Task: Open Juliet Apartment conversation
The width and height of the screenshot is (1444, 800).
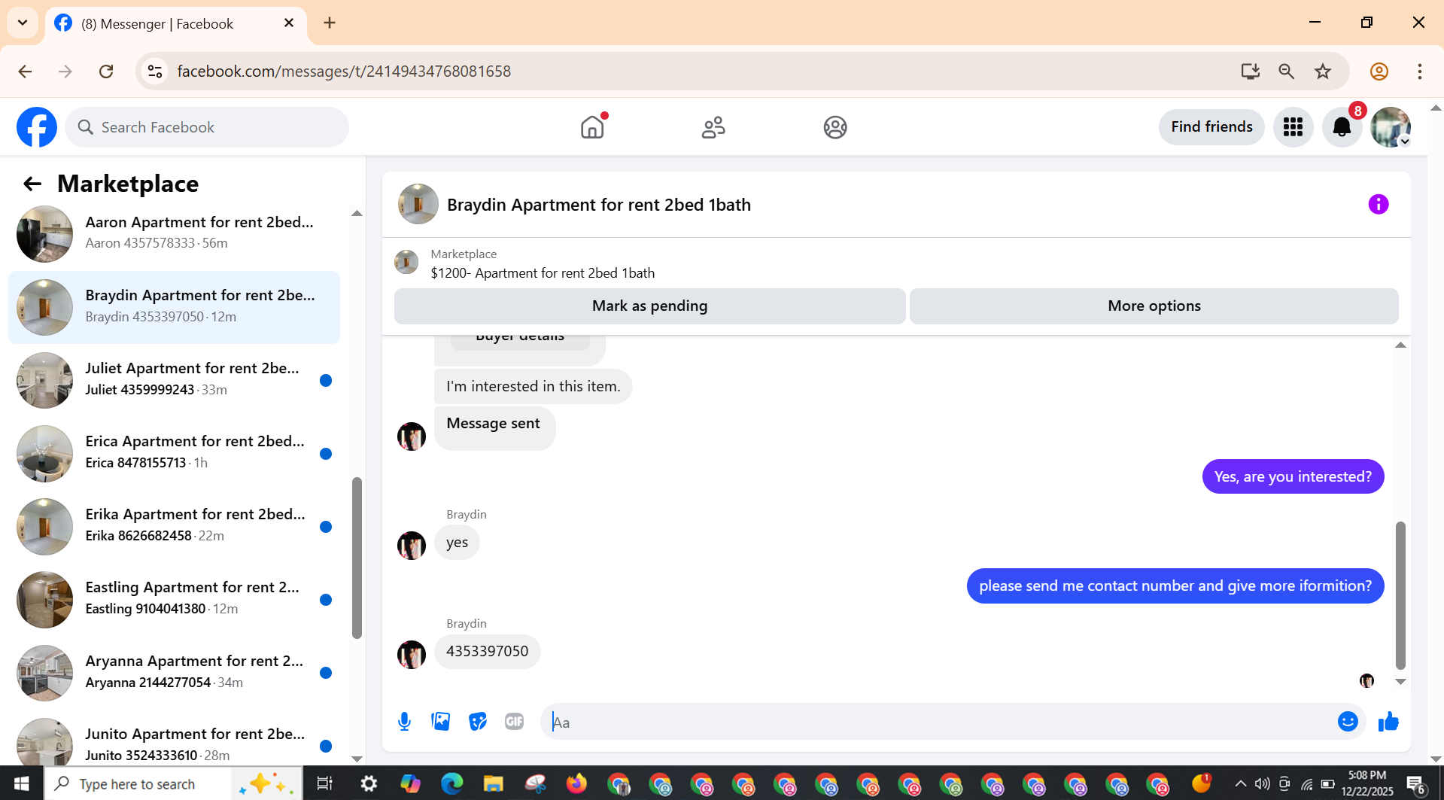Action: pos(175,379)
